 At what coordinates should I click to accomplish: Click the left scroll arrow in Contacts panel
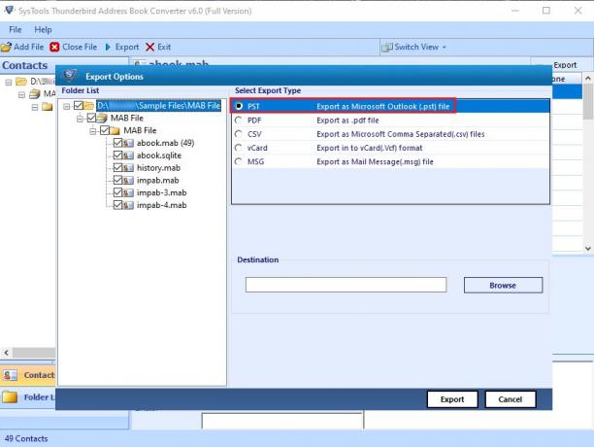7,353
